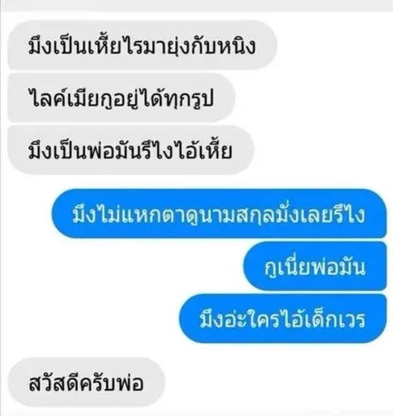The width and height of the screenshot is (393, 416).
Task: Select the third gray message mentioning พ่อมันรึไง
Action: click(x=131, y=150)
